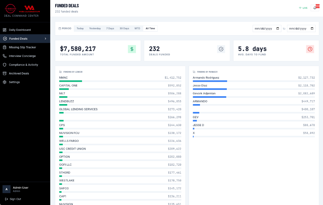Click the Funding by Lender chart icon
This screenshot has height=205, width=323.
click(60, 72)
